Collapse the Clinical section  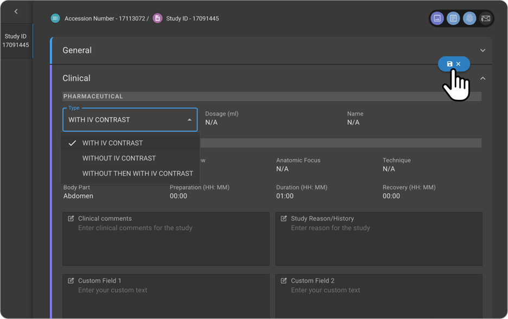[x=482, y=78]
